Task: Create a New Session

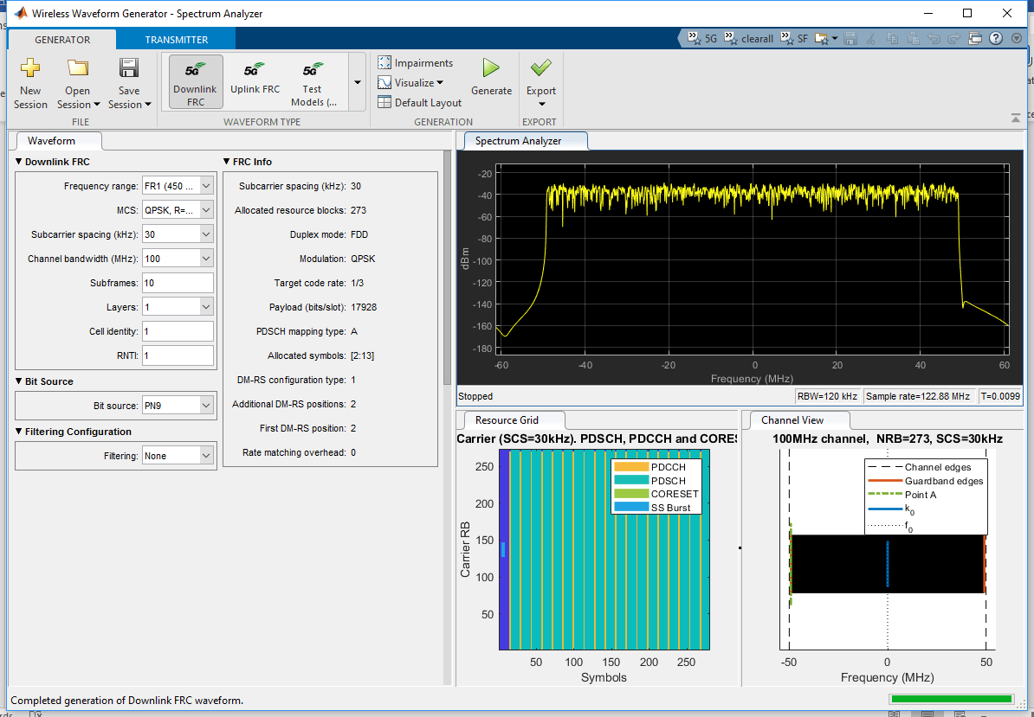Action: click(x=30, y=81)
